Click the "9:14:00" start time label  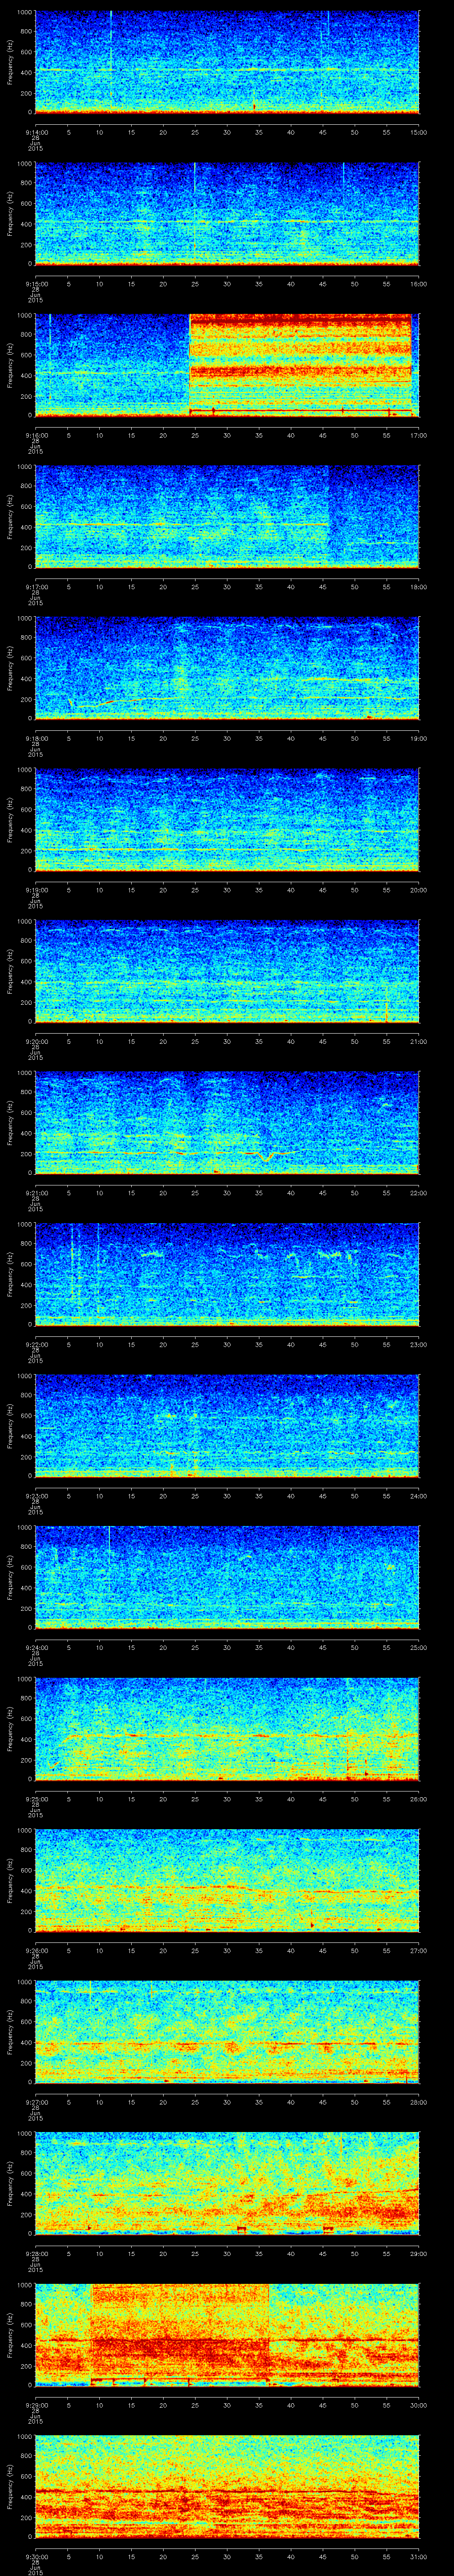pos(36,132)
